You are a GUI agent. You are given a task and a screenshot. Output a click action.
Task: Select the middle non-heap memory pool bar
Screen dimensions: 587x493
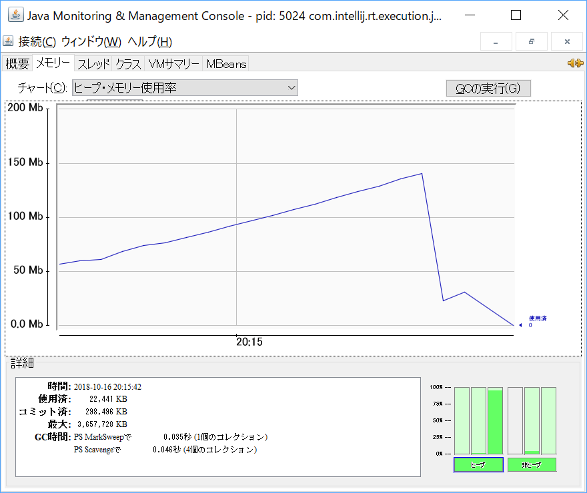click(532, 420)
